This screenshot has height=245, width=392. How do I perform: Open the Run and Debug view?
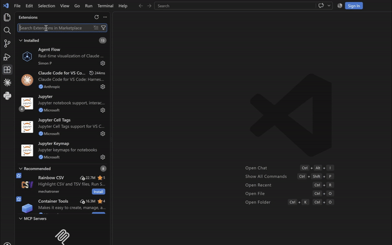pyautogui.click(x=7, y=56)
